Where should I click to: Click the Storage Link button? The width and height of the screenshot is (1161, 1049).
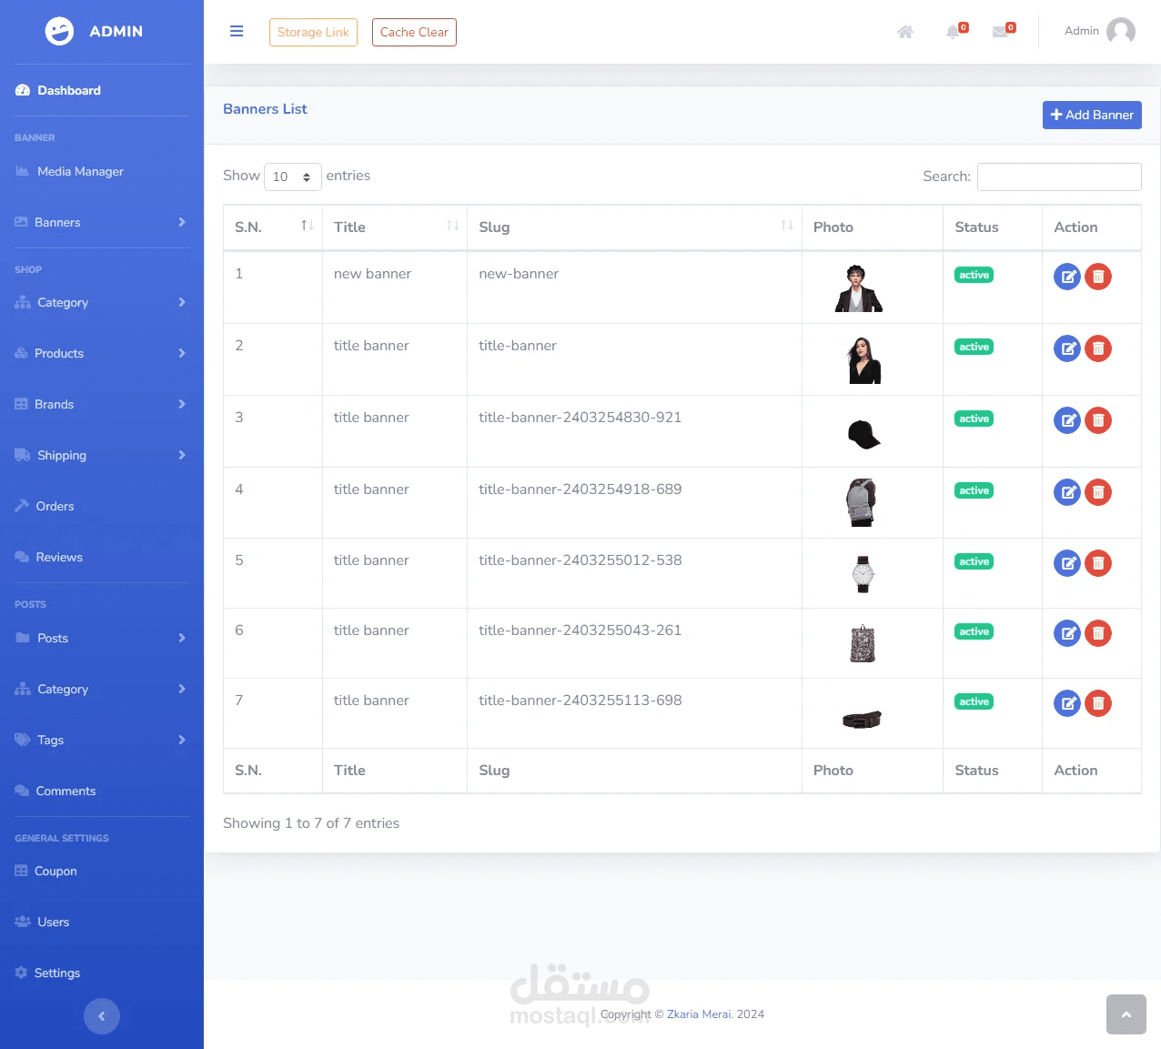pyautogui.click(x=313, y=32)
